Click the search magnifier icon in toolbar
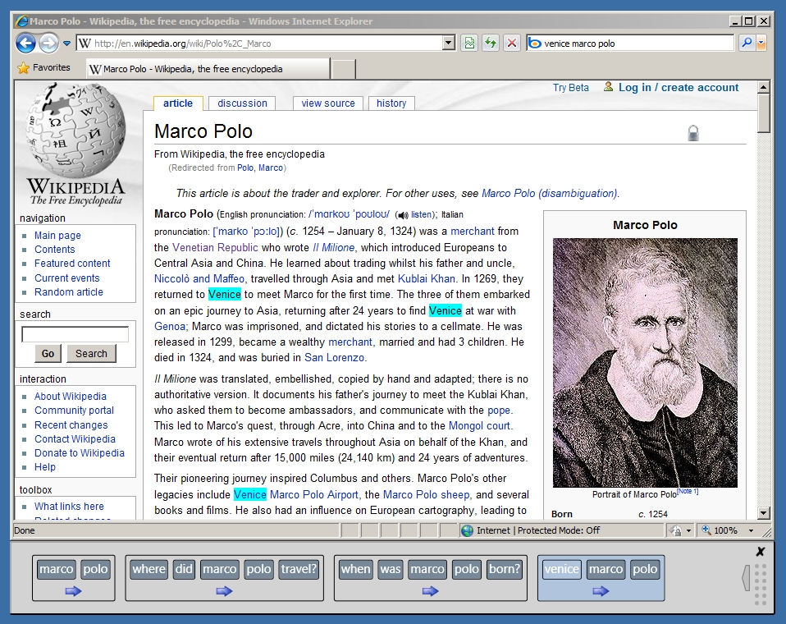 [x=746, y=44]
